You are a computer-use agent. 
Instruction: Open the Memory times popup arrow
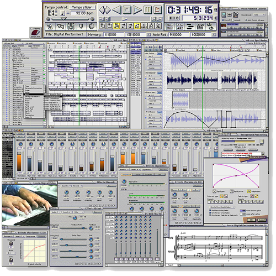[148, 34]
